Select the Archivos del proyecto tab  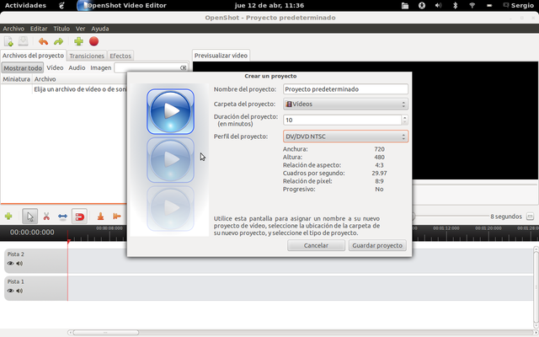click(x=33, y=56)
